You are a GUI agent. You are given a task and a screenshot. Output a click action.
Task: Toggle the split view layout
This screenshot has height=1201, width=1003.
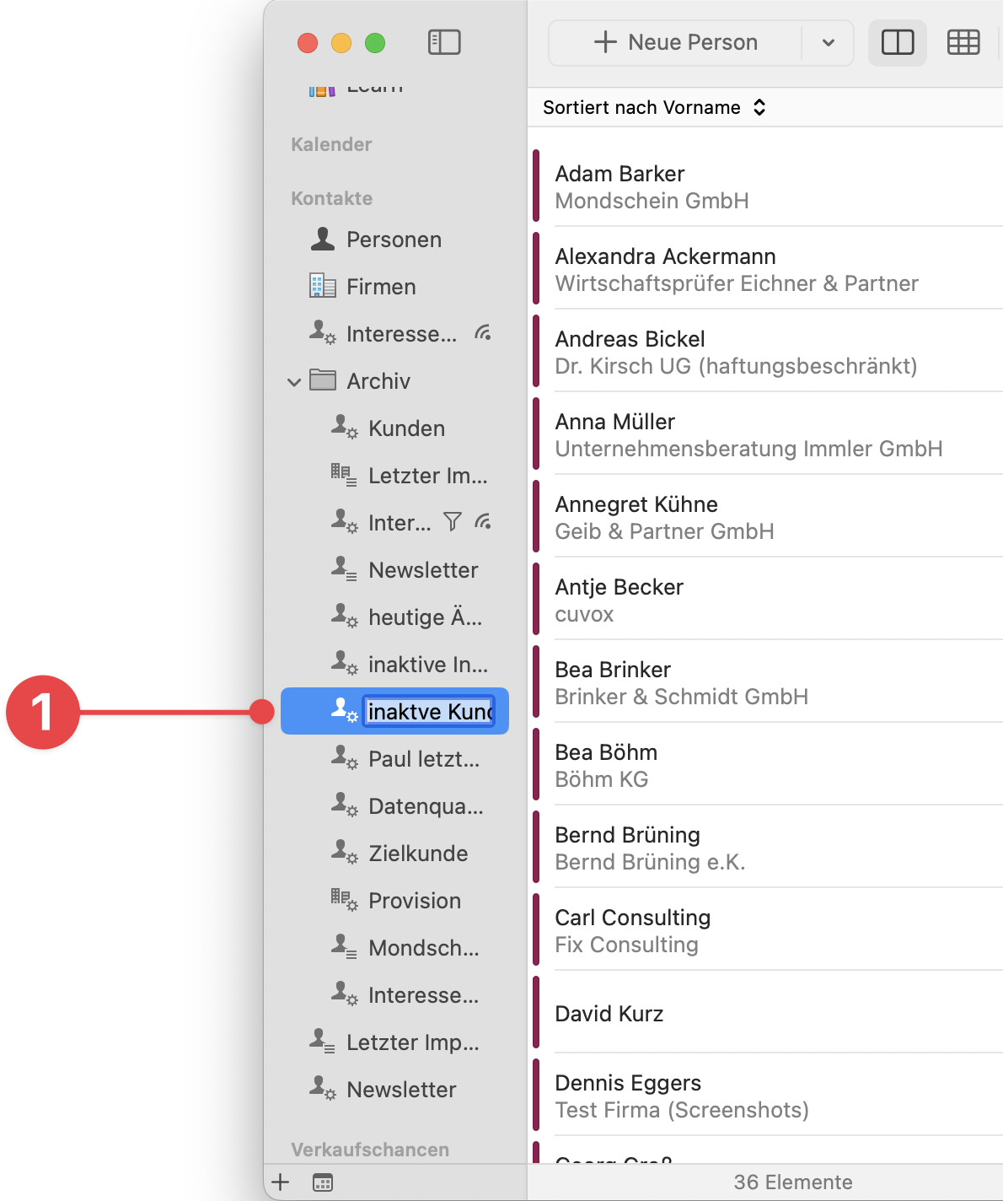click(x=897, y=42)
